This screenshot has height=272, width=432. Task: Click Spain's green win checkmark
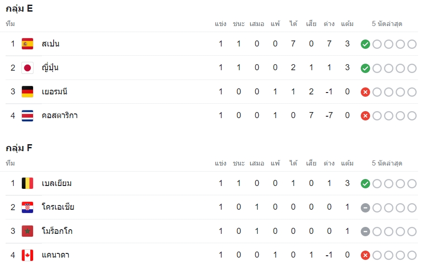[365, 44]
